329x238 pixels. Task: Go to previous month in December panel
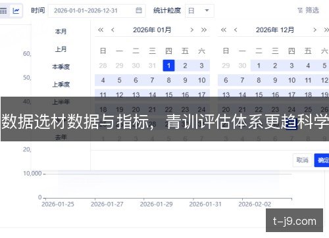(x=236, y=30)
